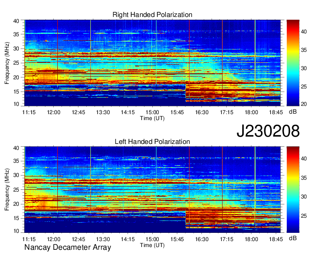Click the 25 dB tick on the Right Handed color bar
This screenshot has width=312, height=253.
[x=303, y=87]
